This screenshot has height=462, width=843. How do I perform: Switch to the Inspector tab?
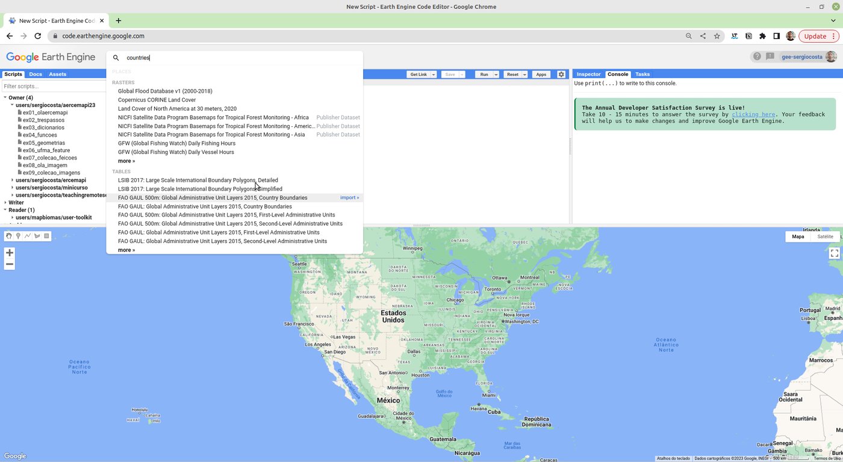(588, 75)
